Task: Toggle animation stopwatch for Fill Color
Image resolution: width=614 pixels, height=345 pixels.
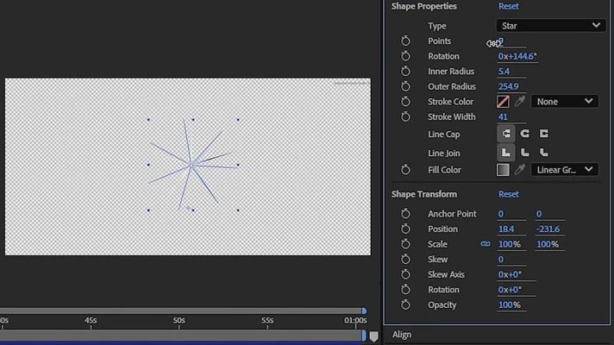Action: coord(405,170)
